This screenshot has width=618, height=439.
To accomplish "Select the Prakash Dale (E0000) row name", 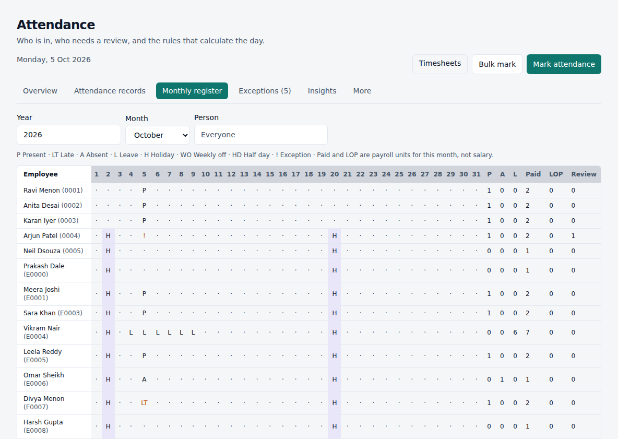I will tap(44, 270).
